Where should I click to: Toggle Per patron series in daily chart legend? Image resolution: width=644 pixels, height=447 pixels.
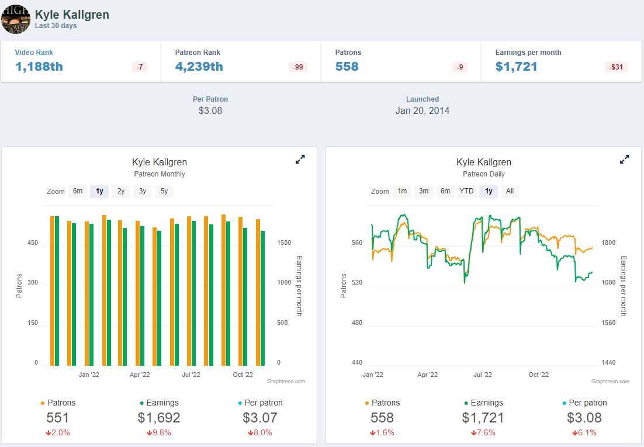tap(584, 403)
